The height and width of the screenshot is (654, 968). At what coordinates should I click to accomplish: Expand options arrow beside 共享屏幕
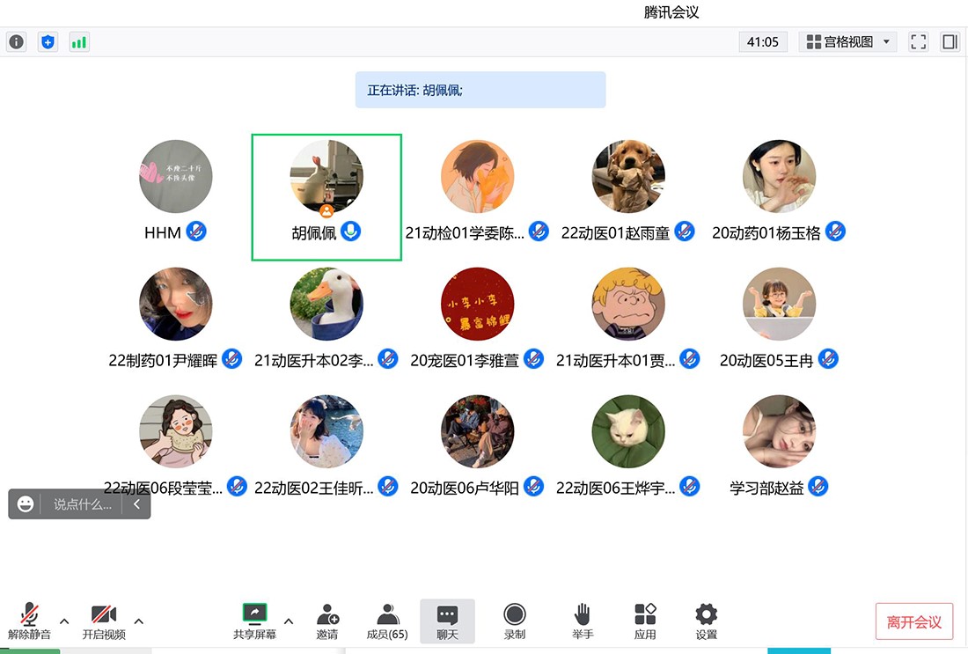[289, 621]
